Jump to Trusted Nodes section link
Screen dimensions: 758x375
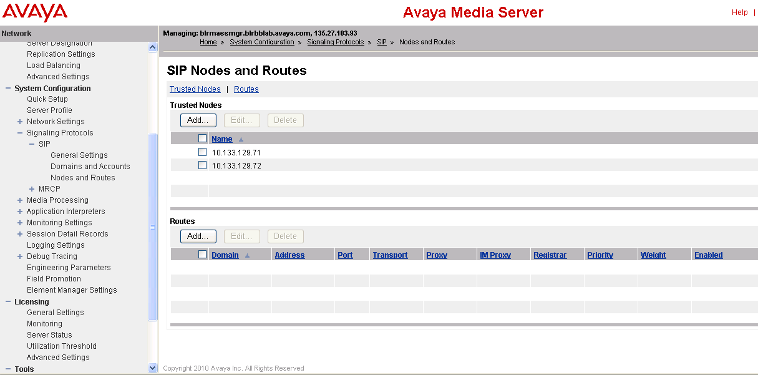(195, 89)
